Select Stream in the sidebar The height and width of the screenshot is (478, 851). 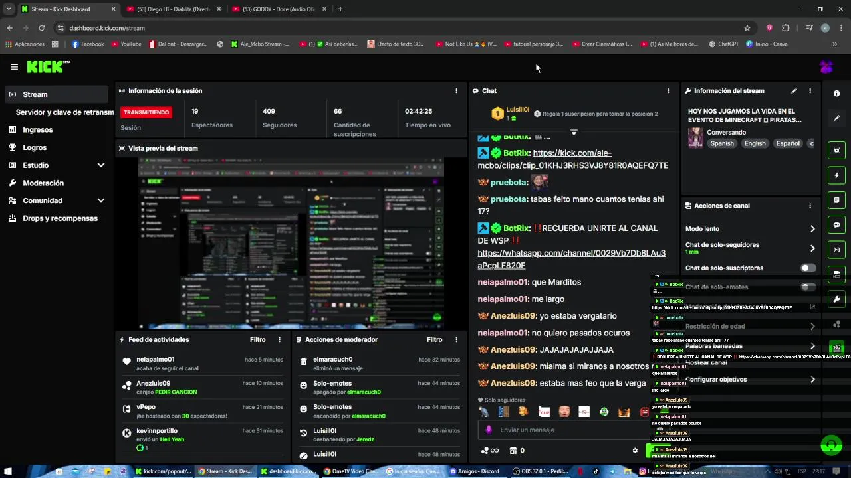[57, 94]
